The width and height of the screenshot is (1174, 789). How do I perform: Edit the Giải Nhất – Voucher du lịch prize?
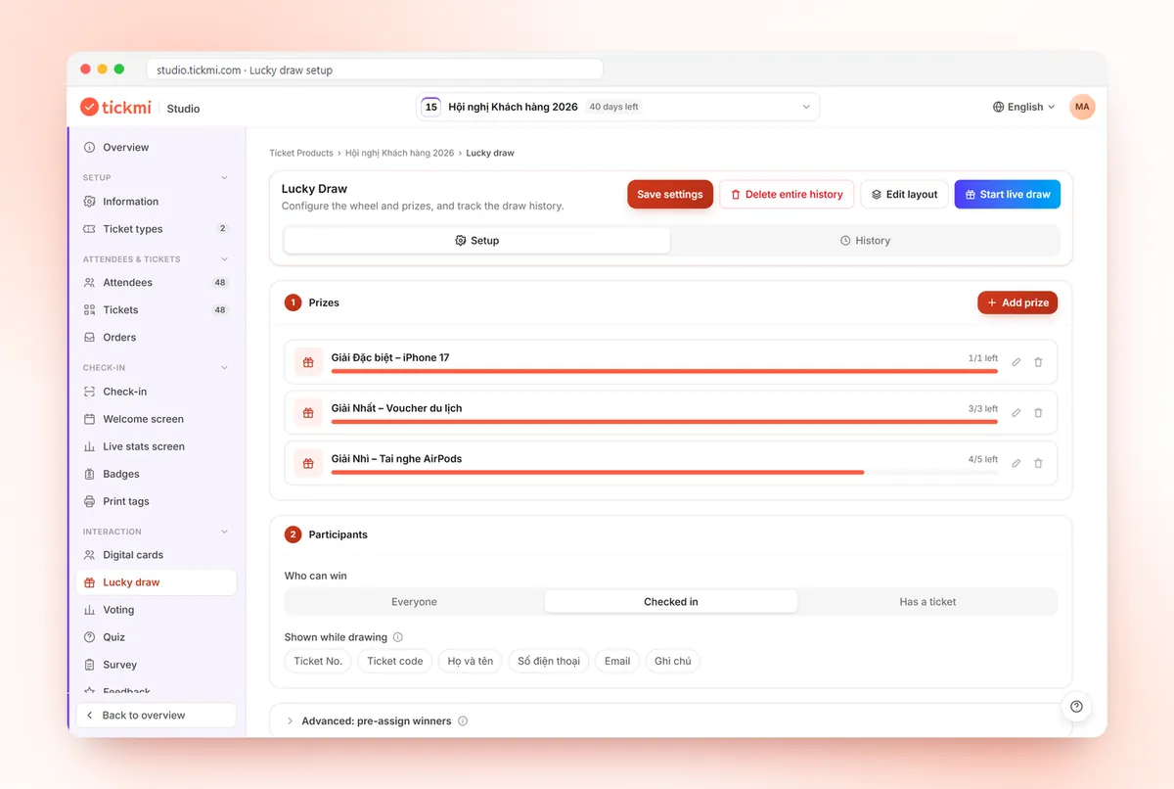pos(1016,413)
